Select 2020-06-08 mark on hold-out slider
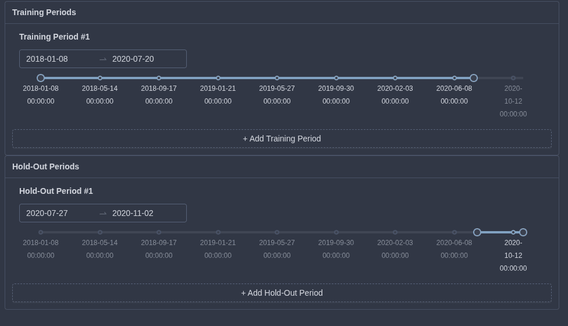Image resolution: width=568 pixels, height=326 pixels. pos(455,232)
